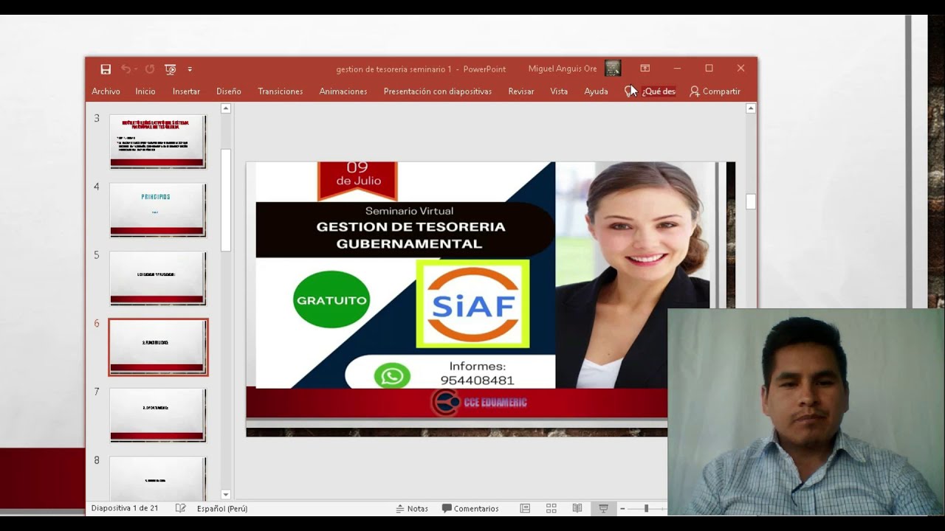The height and width of the screenshot is (531, 945).
Task: Click the WhatsApp icon on the slide
Action: 392,376
